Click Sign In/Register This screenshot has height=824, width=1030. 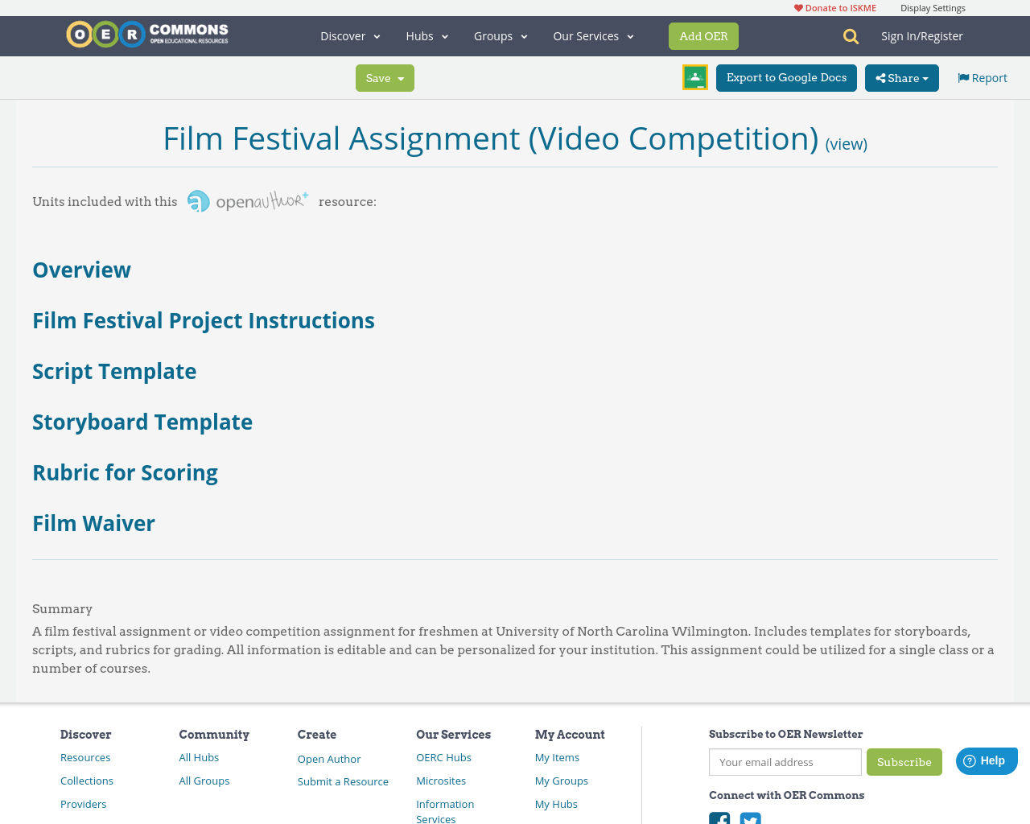coord(921,35)
